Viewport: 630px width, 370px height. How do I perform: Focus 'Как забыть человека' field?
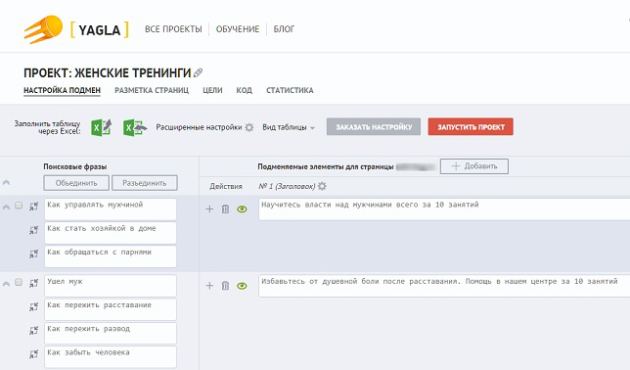pyautogui.click(x=111, y=357)
